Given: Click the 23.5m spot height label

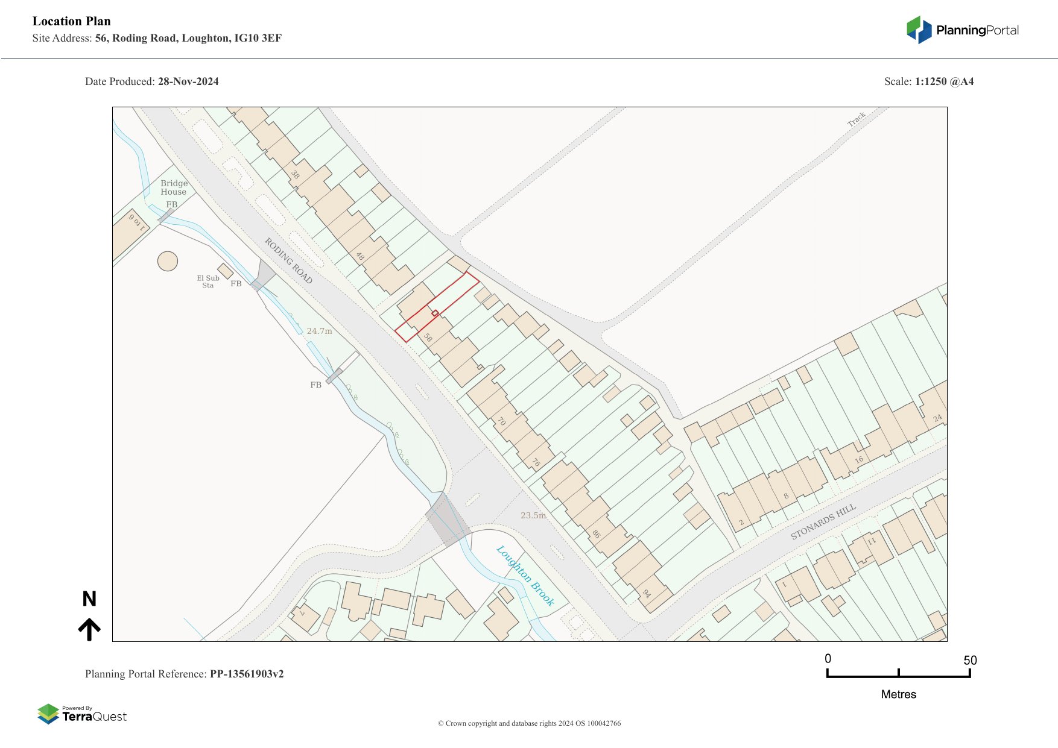Looking at the screenshot, I should (x=533, y=515).
